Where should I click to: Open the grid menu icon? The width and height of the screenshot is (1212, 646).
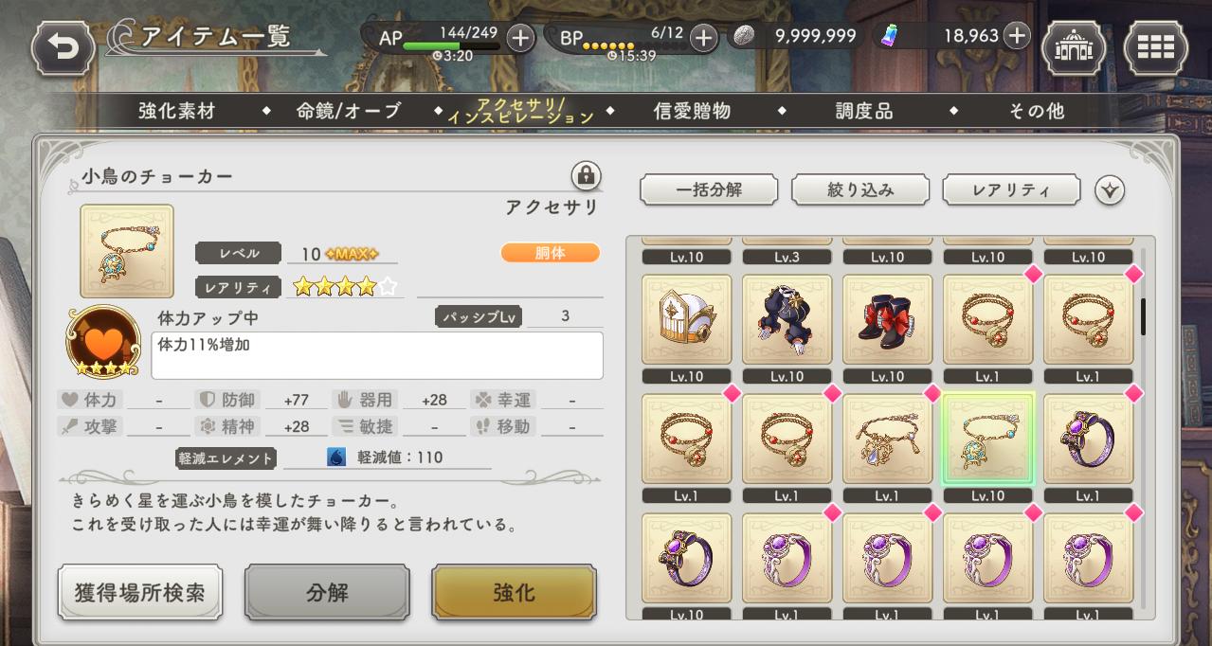tap(1155, 46)
